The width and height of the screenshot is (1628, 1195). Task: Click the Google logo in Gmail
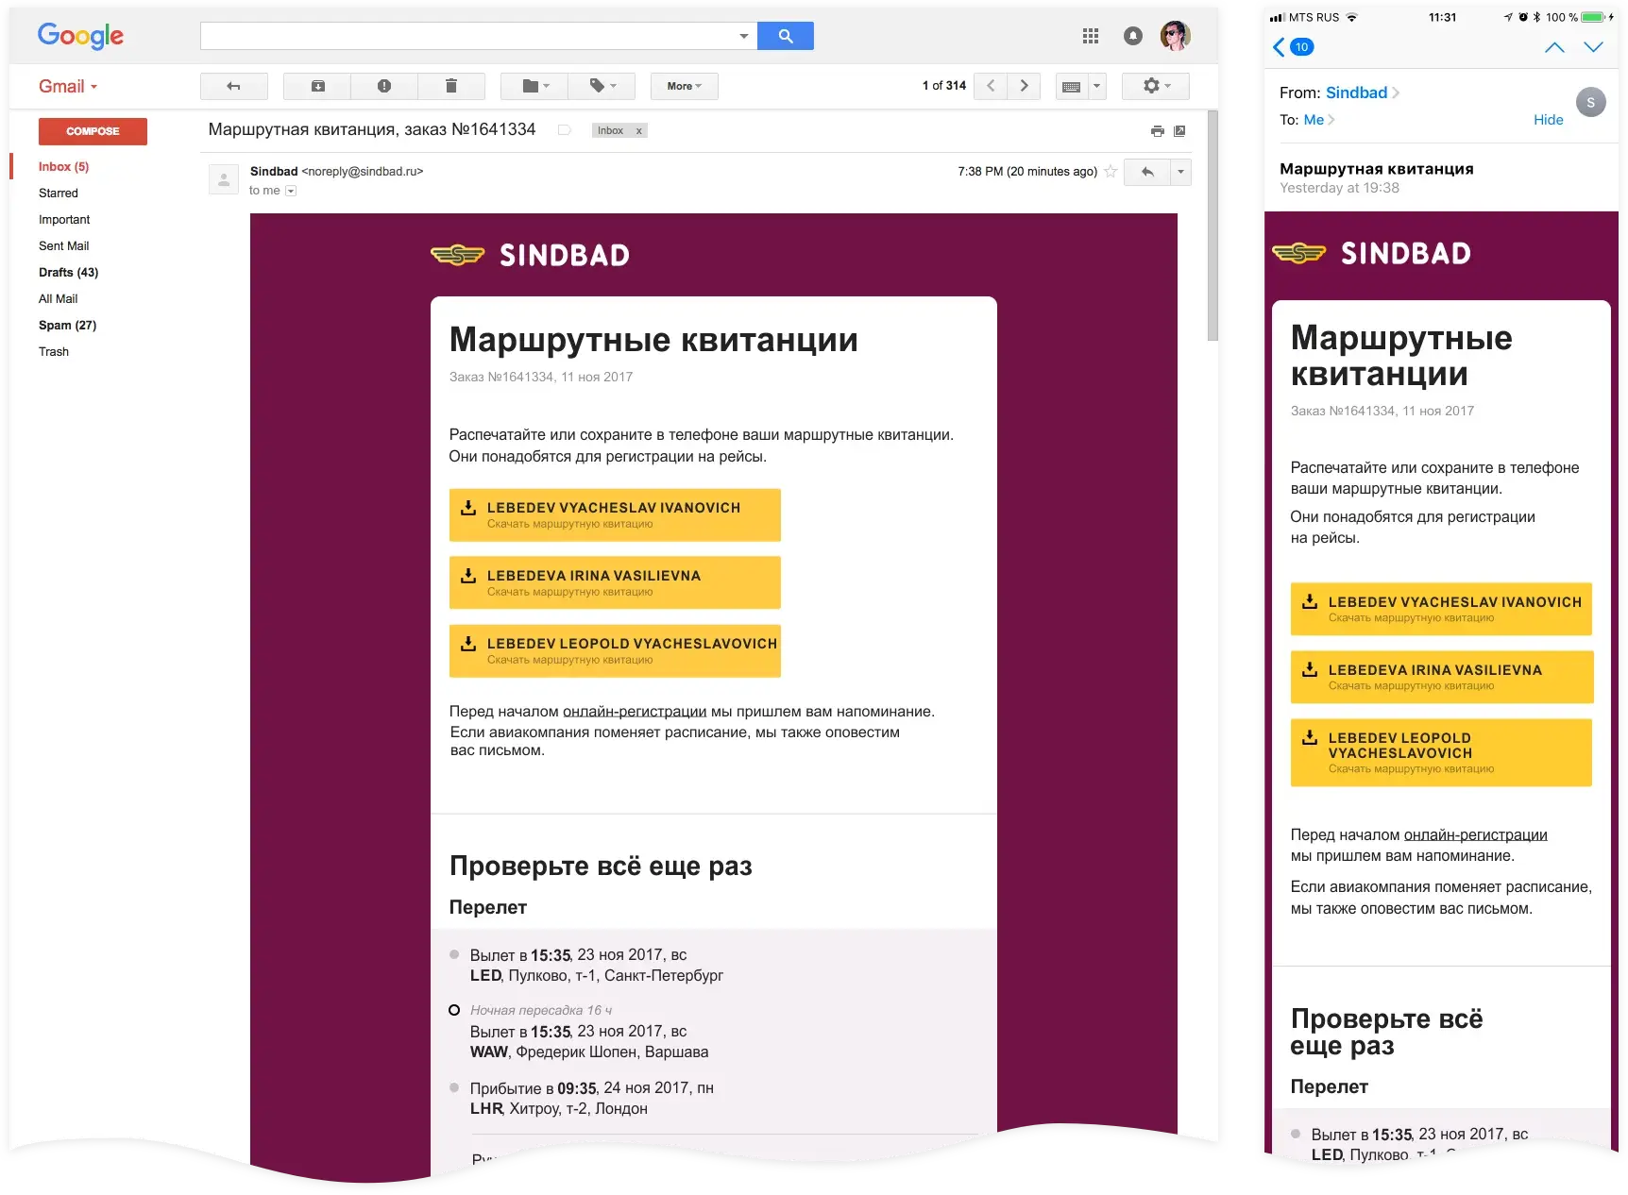tap(80, 36)
